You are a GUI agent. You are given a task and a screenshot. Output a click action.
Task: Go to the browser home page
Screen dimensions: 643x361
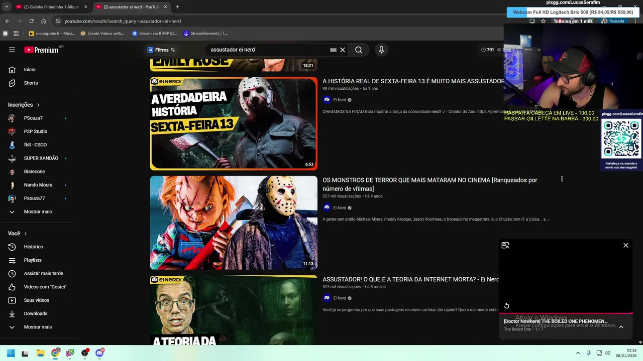[x=43, y=21]
